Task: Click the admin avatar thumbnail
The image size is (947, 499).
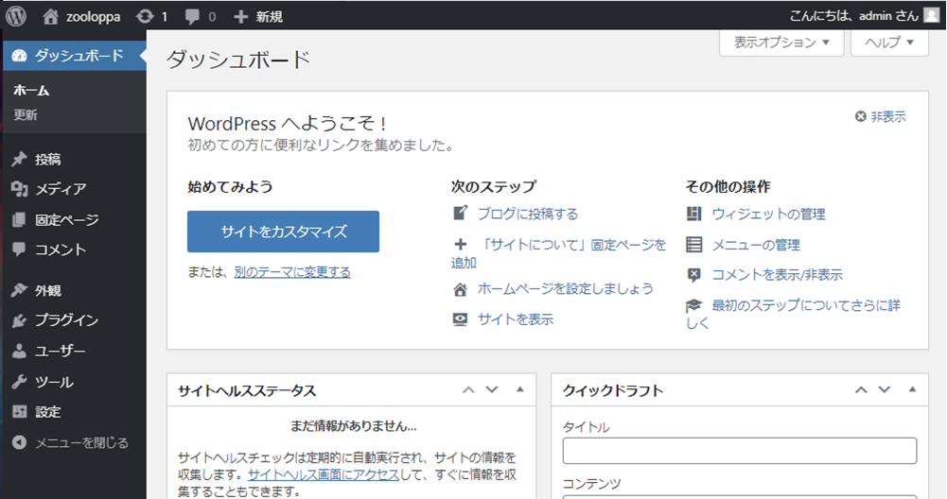Action: coord(932,16)
